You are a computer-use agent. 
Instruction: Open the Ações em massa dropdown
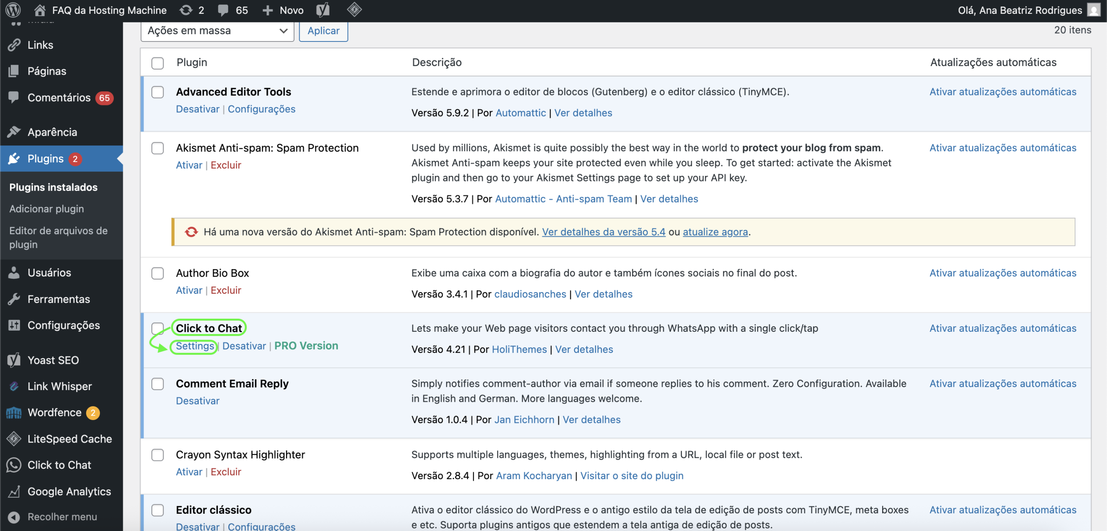pyautogui.click(x=218, y=31)
